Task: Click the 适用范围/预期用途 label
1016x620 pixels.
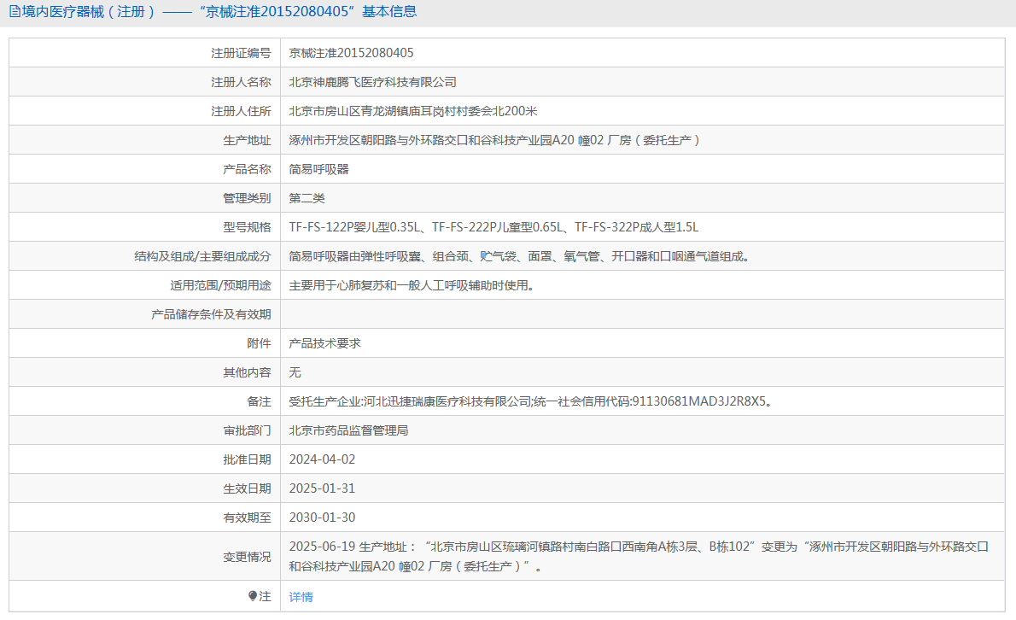Action: pos(220,286)
